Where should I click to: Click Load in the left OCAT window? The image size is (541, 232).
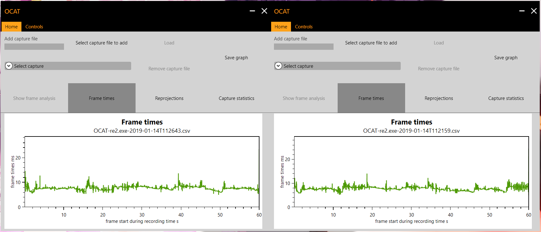pyautogui.click(x=169, y=43)
